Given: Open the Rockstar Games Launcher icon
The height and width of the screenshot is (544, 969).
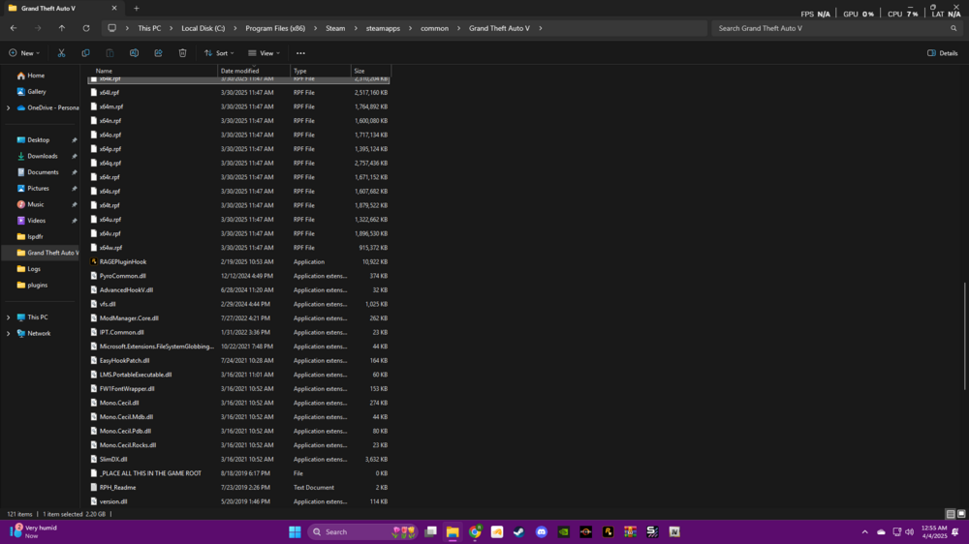Looking at the screenshot, I should 609,531.
